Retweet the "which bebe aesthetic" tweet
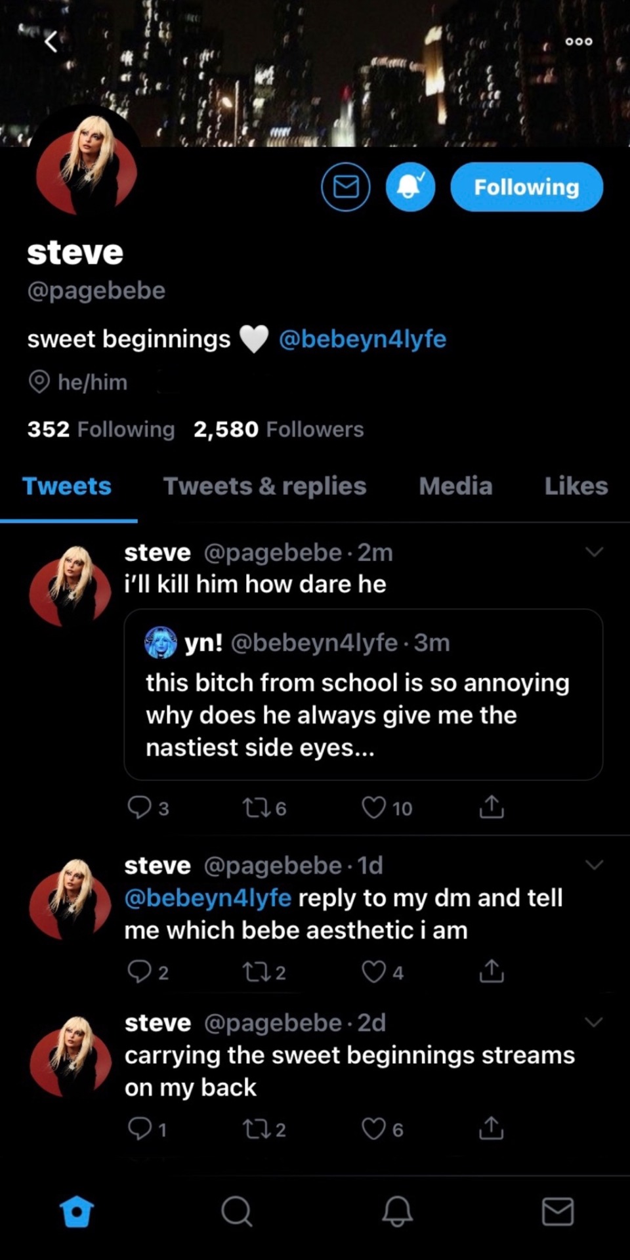The width and height of the screenshot is (630, 1260). click(x=253, y=971)
